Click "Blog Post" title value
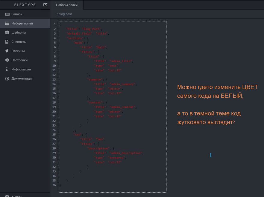The image size is (264, 197). [x=91, y=29]
